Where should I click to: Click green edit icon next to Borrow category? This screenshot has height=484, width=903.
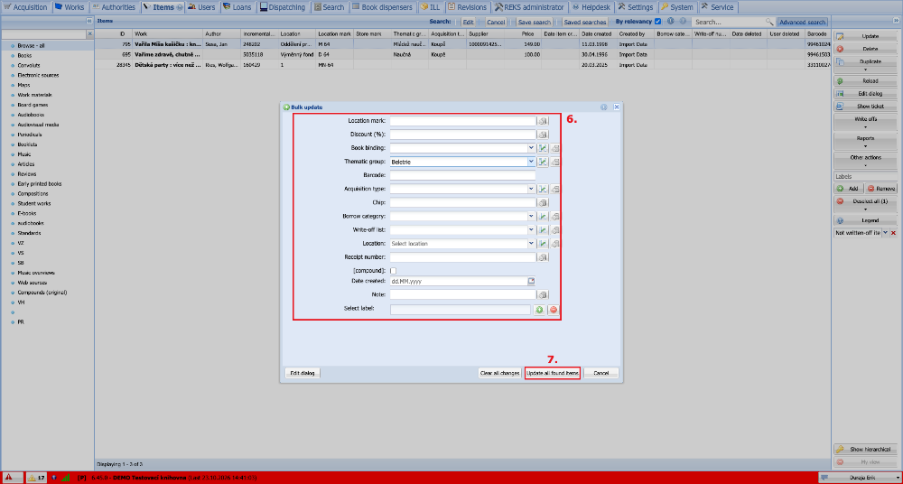543,216
